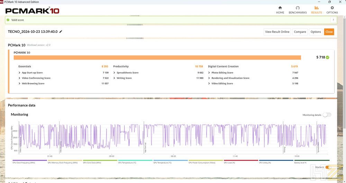Click the Monitoring heading
The image size is (346, 183).
19,115
